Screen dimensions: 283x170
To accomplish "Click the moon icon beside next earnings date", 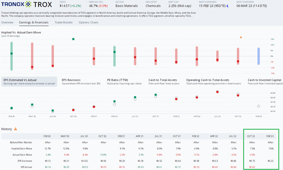I will tap(228, 6).
